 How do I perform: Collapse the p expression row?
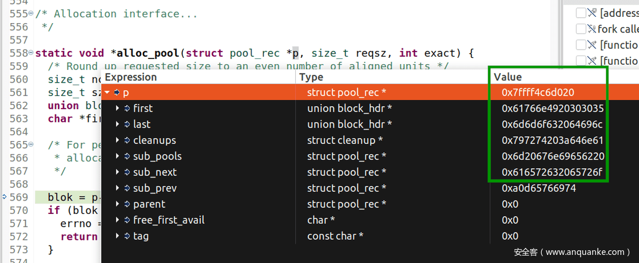tap(108, 92)
